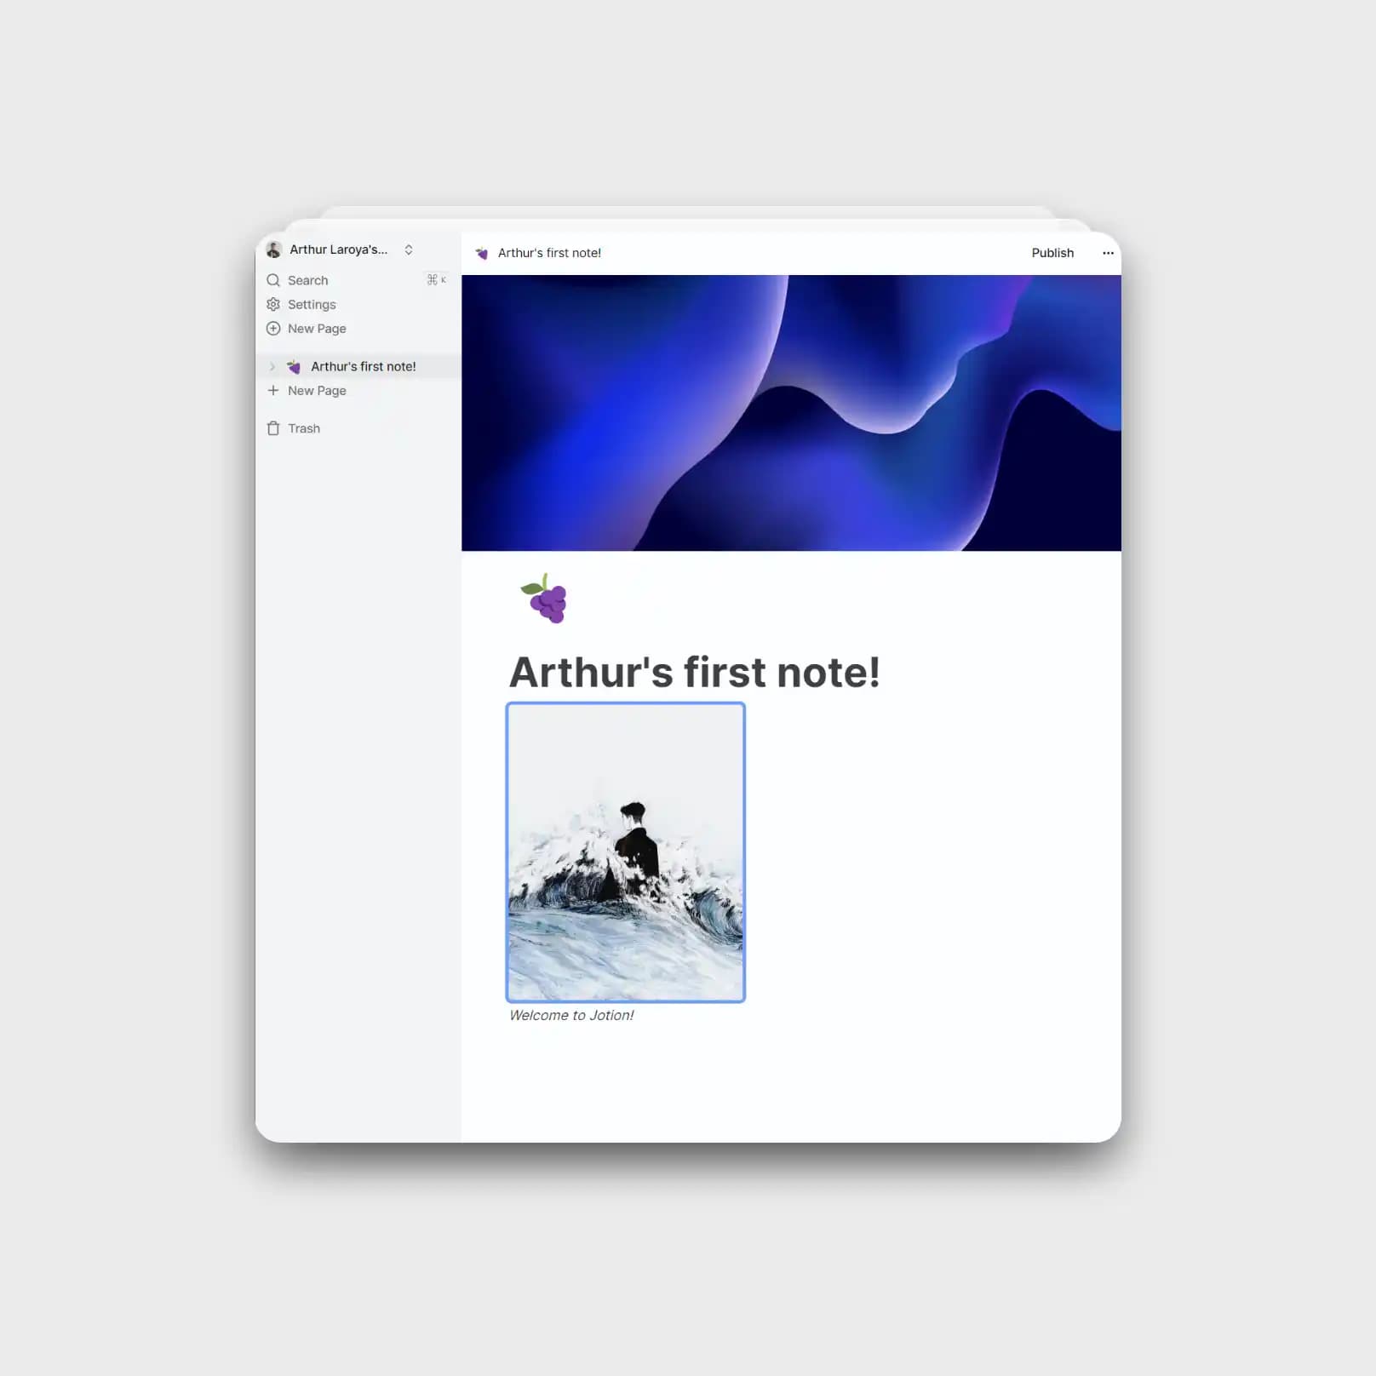Click the caption Welcome to Jotion!

[571, 1015]
